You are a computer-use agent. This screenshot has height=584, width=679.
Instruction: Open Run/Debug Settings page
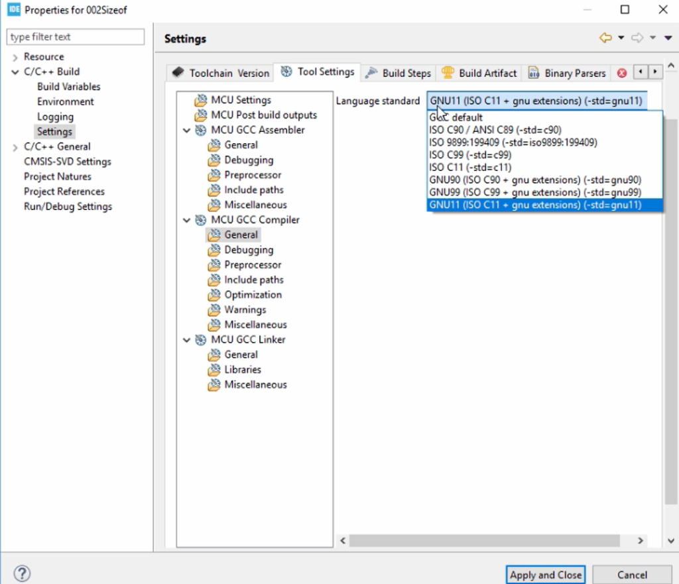click(68, 207)
